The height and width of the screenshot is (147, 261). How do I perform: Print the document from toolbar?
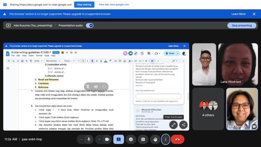point(22,61)
